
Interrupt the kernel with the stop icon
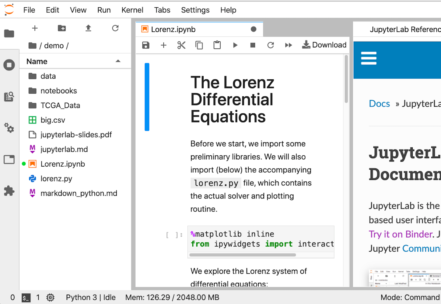pyautogui.click(x=253, y=45)
